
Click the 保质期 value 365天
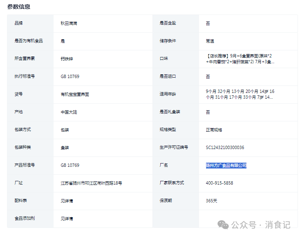pos(211,201)
